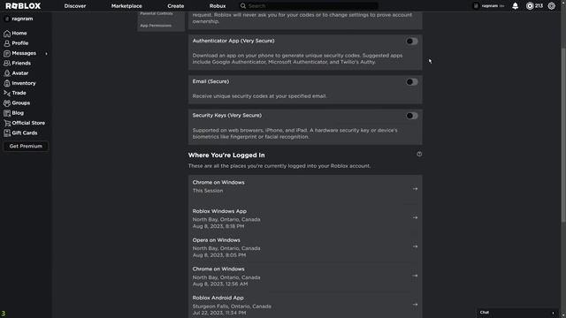Log out Chrome on Windows This Session arrow
Screen dimensions: 566x318
pos(415,188)
